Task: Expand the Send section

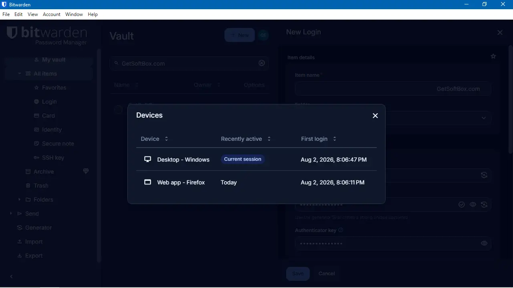Action: (11, 214)
